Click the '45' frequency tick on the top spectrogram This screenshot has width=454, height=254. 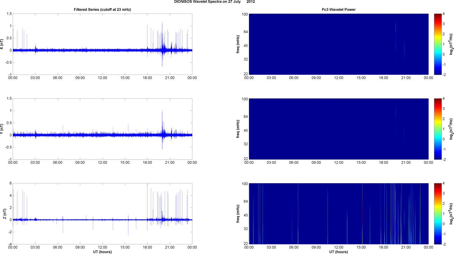pyautogui.click(x=246, y=46)
